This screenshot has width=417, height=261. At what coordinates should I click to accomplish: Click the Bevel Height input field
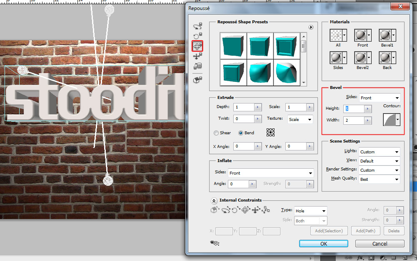tap(354, 109)
